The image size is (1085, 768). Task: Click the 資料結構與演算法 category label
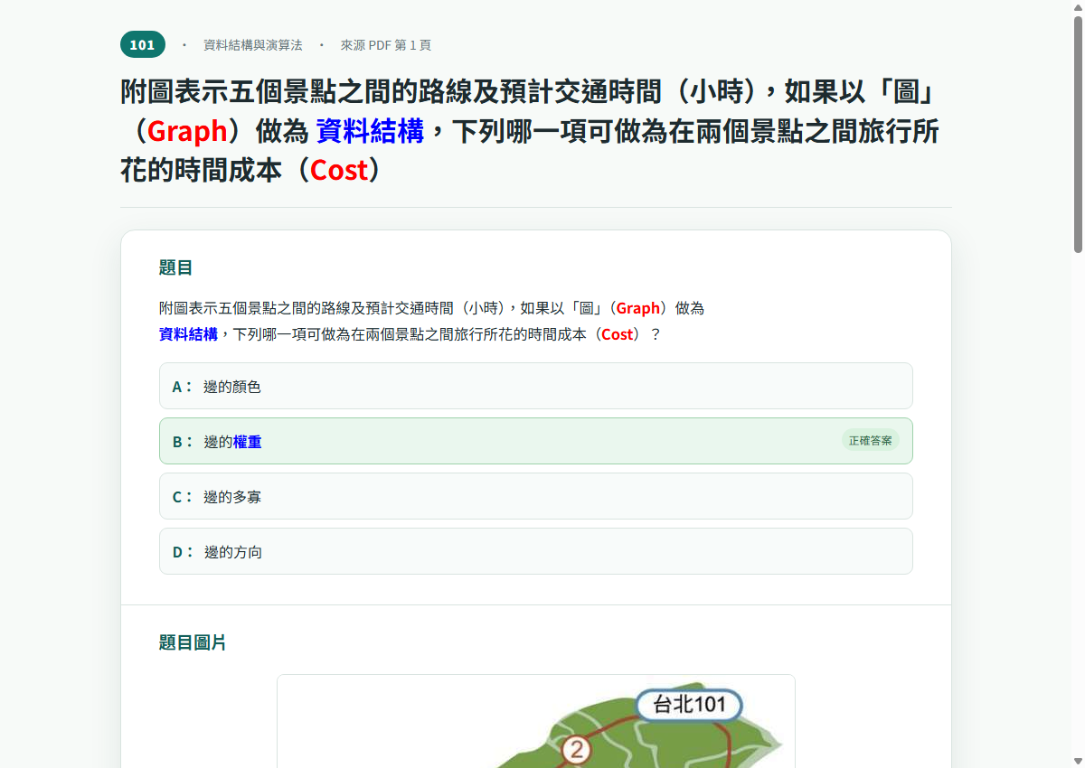coord(253,45)
